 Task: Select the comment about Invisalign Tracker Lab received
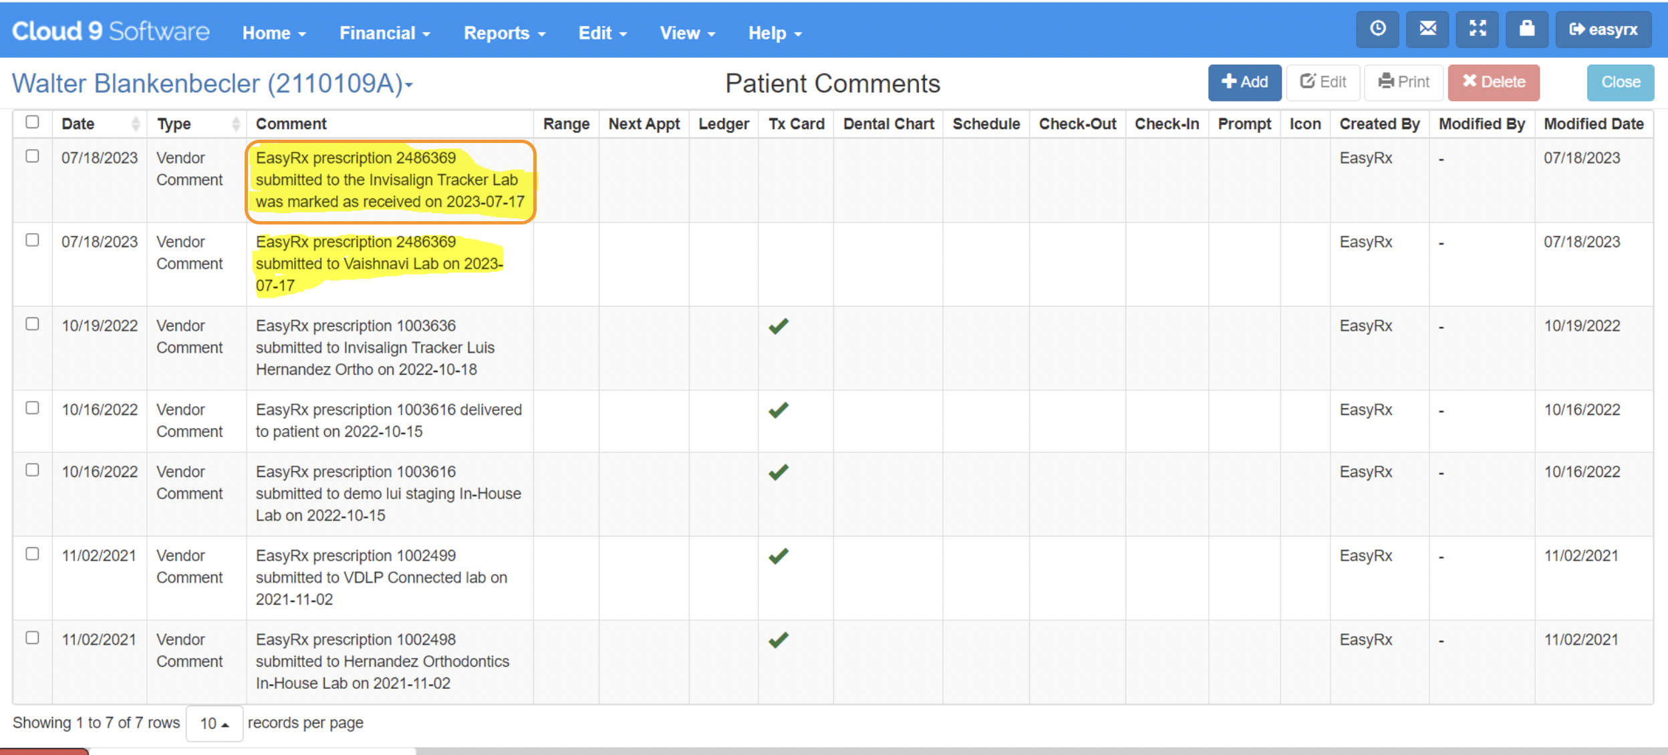coord(390,180)
